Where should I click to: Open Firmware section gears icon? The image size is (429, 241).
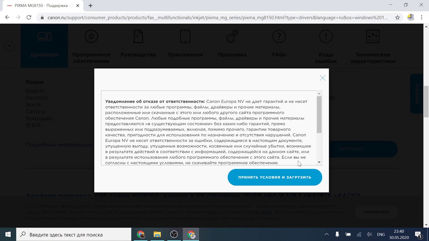point(232,36)
